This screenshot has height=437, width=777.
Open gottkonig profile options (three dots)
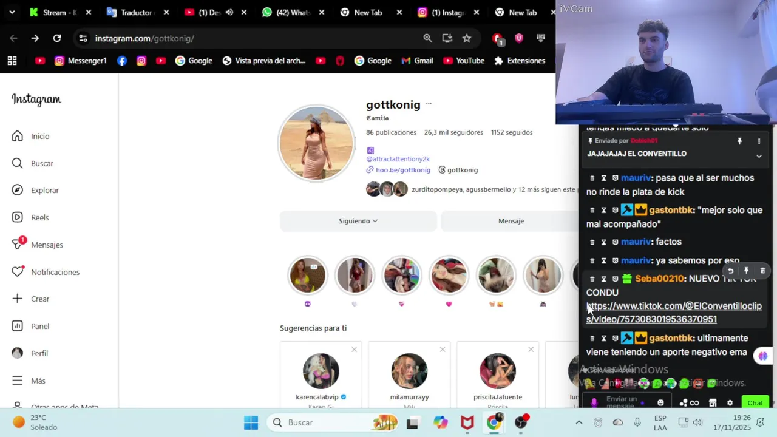pos(429,104)
